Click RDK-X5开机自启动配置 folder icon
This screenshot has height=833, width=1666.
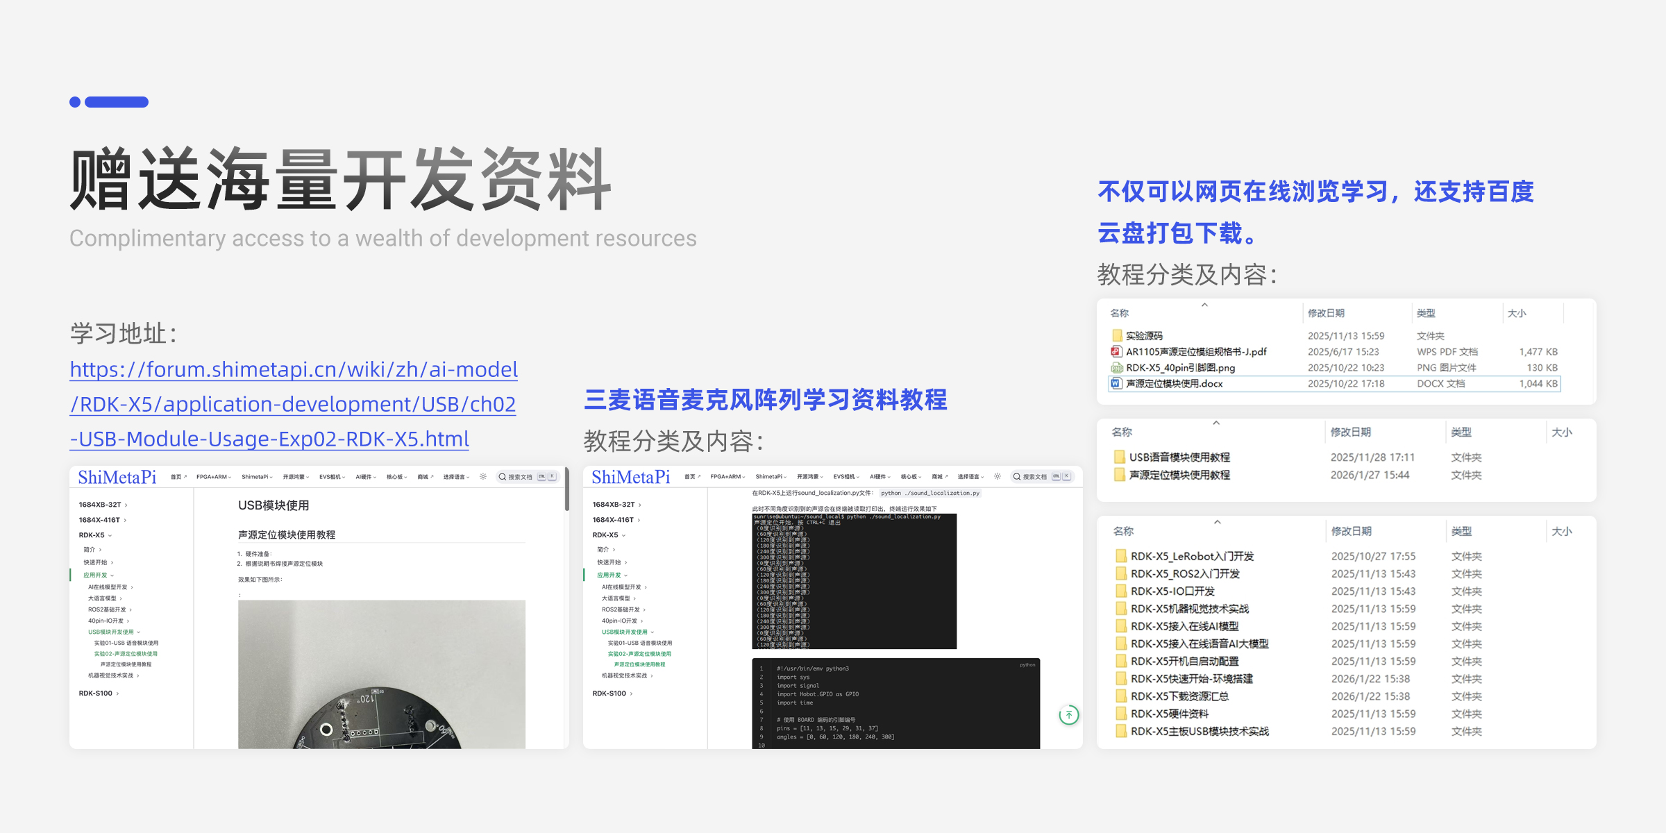1121,661
